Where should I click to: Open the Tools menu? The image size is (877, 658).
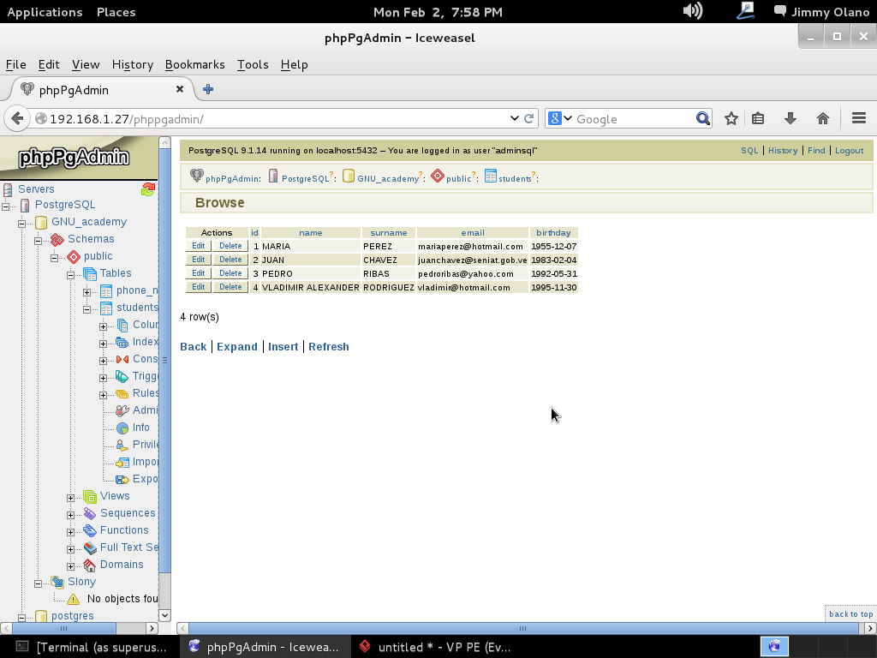[252, 64]
